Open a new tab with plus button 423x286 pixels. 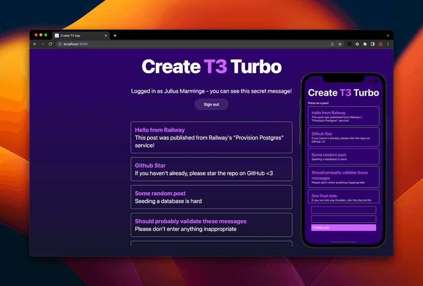coord(115,36)
